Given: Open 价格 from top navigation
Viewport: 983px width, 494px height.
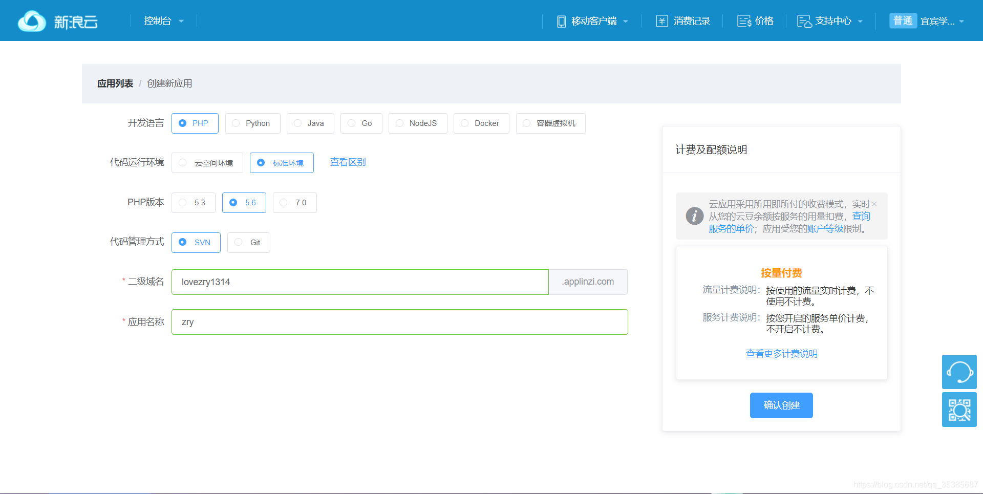Looking at the screenshot, I should [x=764, y=21].
